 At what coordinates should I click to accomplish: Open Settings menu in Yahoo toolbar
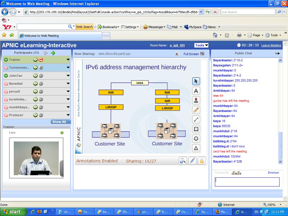pyautogui.click(x=130, y=27)
